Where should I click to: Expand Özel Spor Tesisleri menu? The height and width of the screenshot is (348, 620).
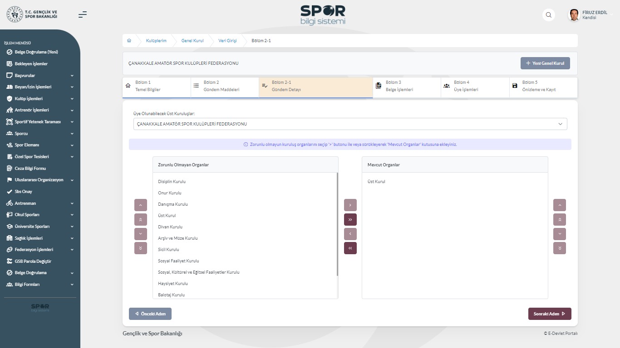click(40, 157)
